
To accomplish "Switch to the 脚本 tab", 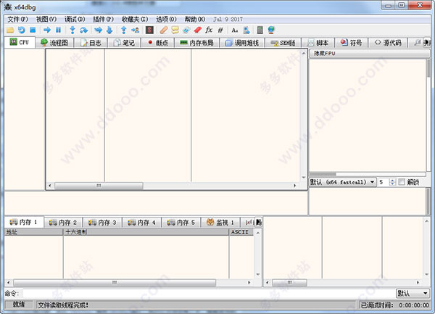I will pyautogui.click(x=318, y=43).
